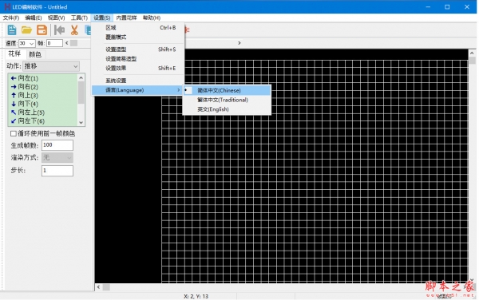This screenshot has height=300, width=479.
Task: Select 覆盖模式 menu entry
Action: (138, 37)
